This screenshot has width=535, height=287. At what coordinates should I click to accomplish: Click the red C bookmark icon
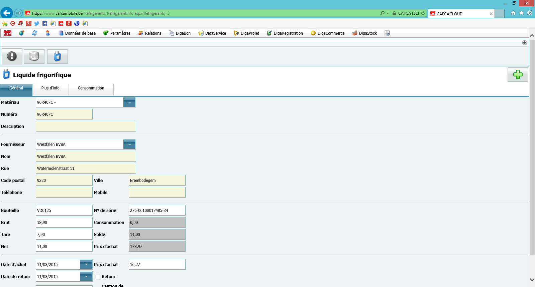coord(69,23)
